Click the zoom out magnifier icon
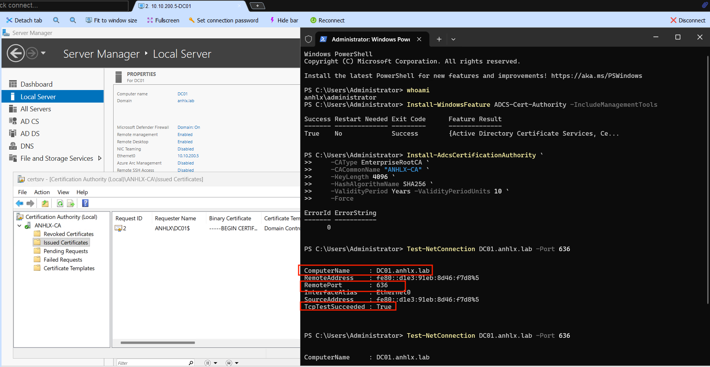Image resolution: width=710 pixels, height=367 pixels. click(x=73, y=20)
